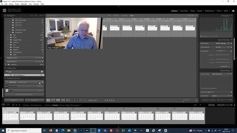This screenshot has width=237, height=133.
Task: Toggle the sync switch beside Sync button
Action: pyautogui.click(x=201, y=100)
